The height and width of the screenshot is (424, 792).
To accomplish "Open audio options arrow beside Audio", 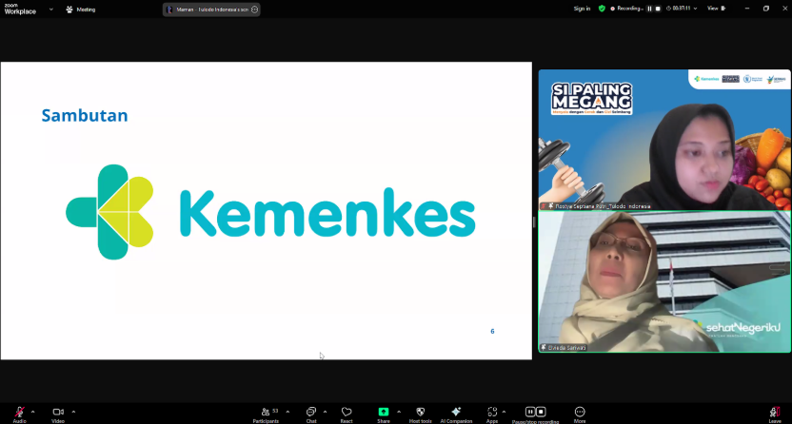I will pyautogui.click(x=32, y=412).
